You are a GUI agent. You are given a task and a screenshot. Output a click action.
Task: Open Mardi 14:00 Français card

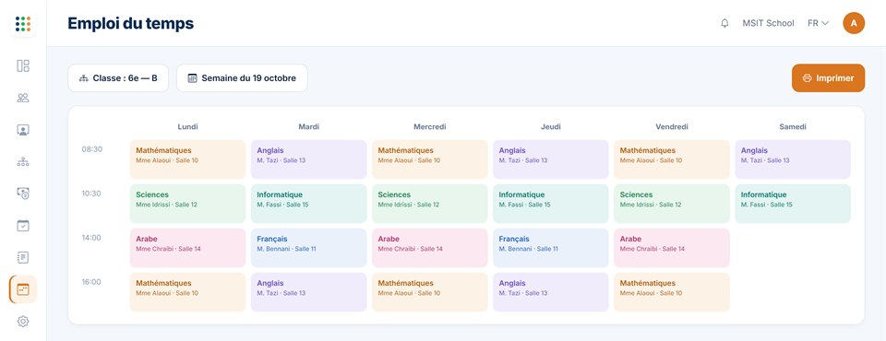(308, 248)
